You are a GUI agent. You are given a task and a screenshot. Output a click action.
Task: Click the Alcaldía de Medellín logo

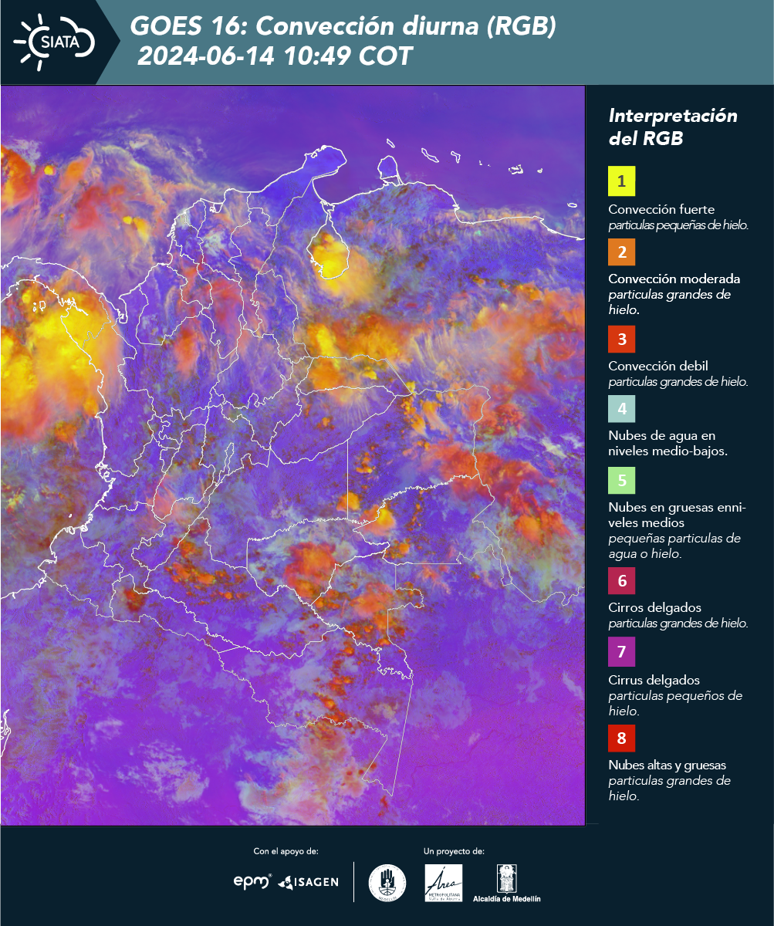click(507, 884)
